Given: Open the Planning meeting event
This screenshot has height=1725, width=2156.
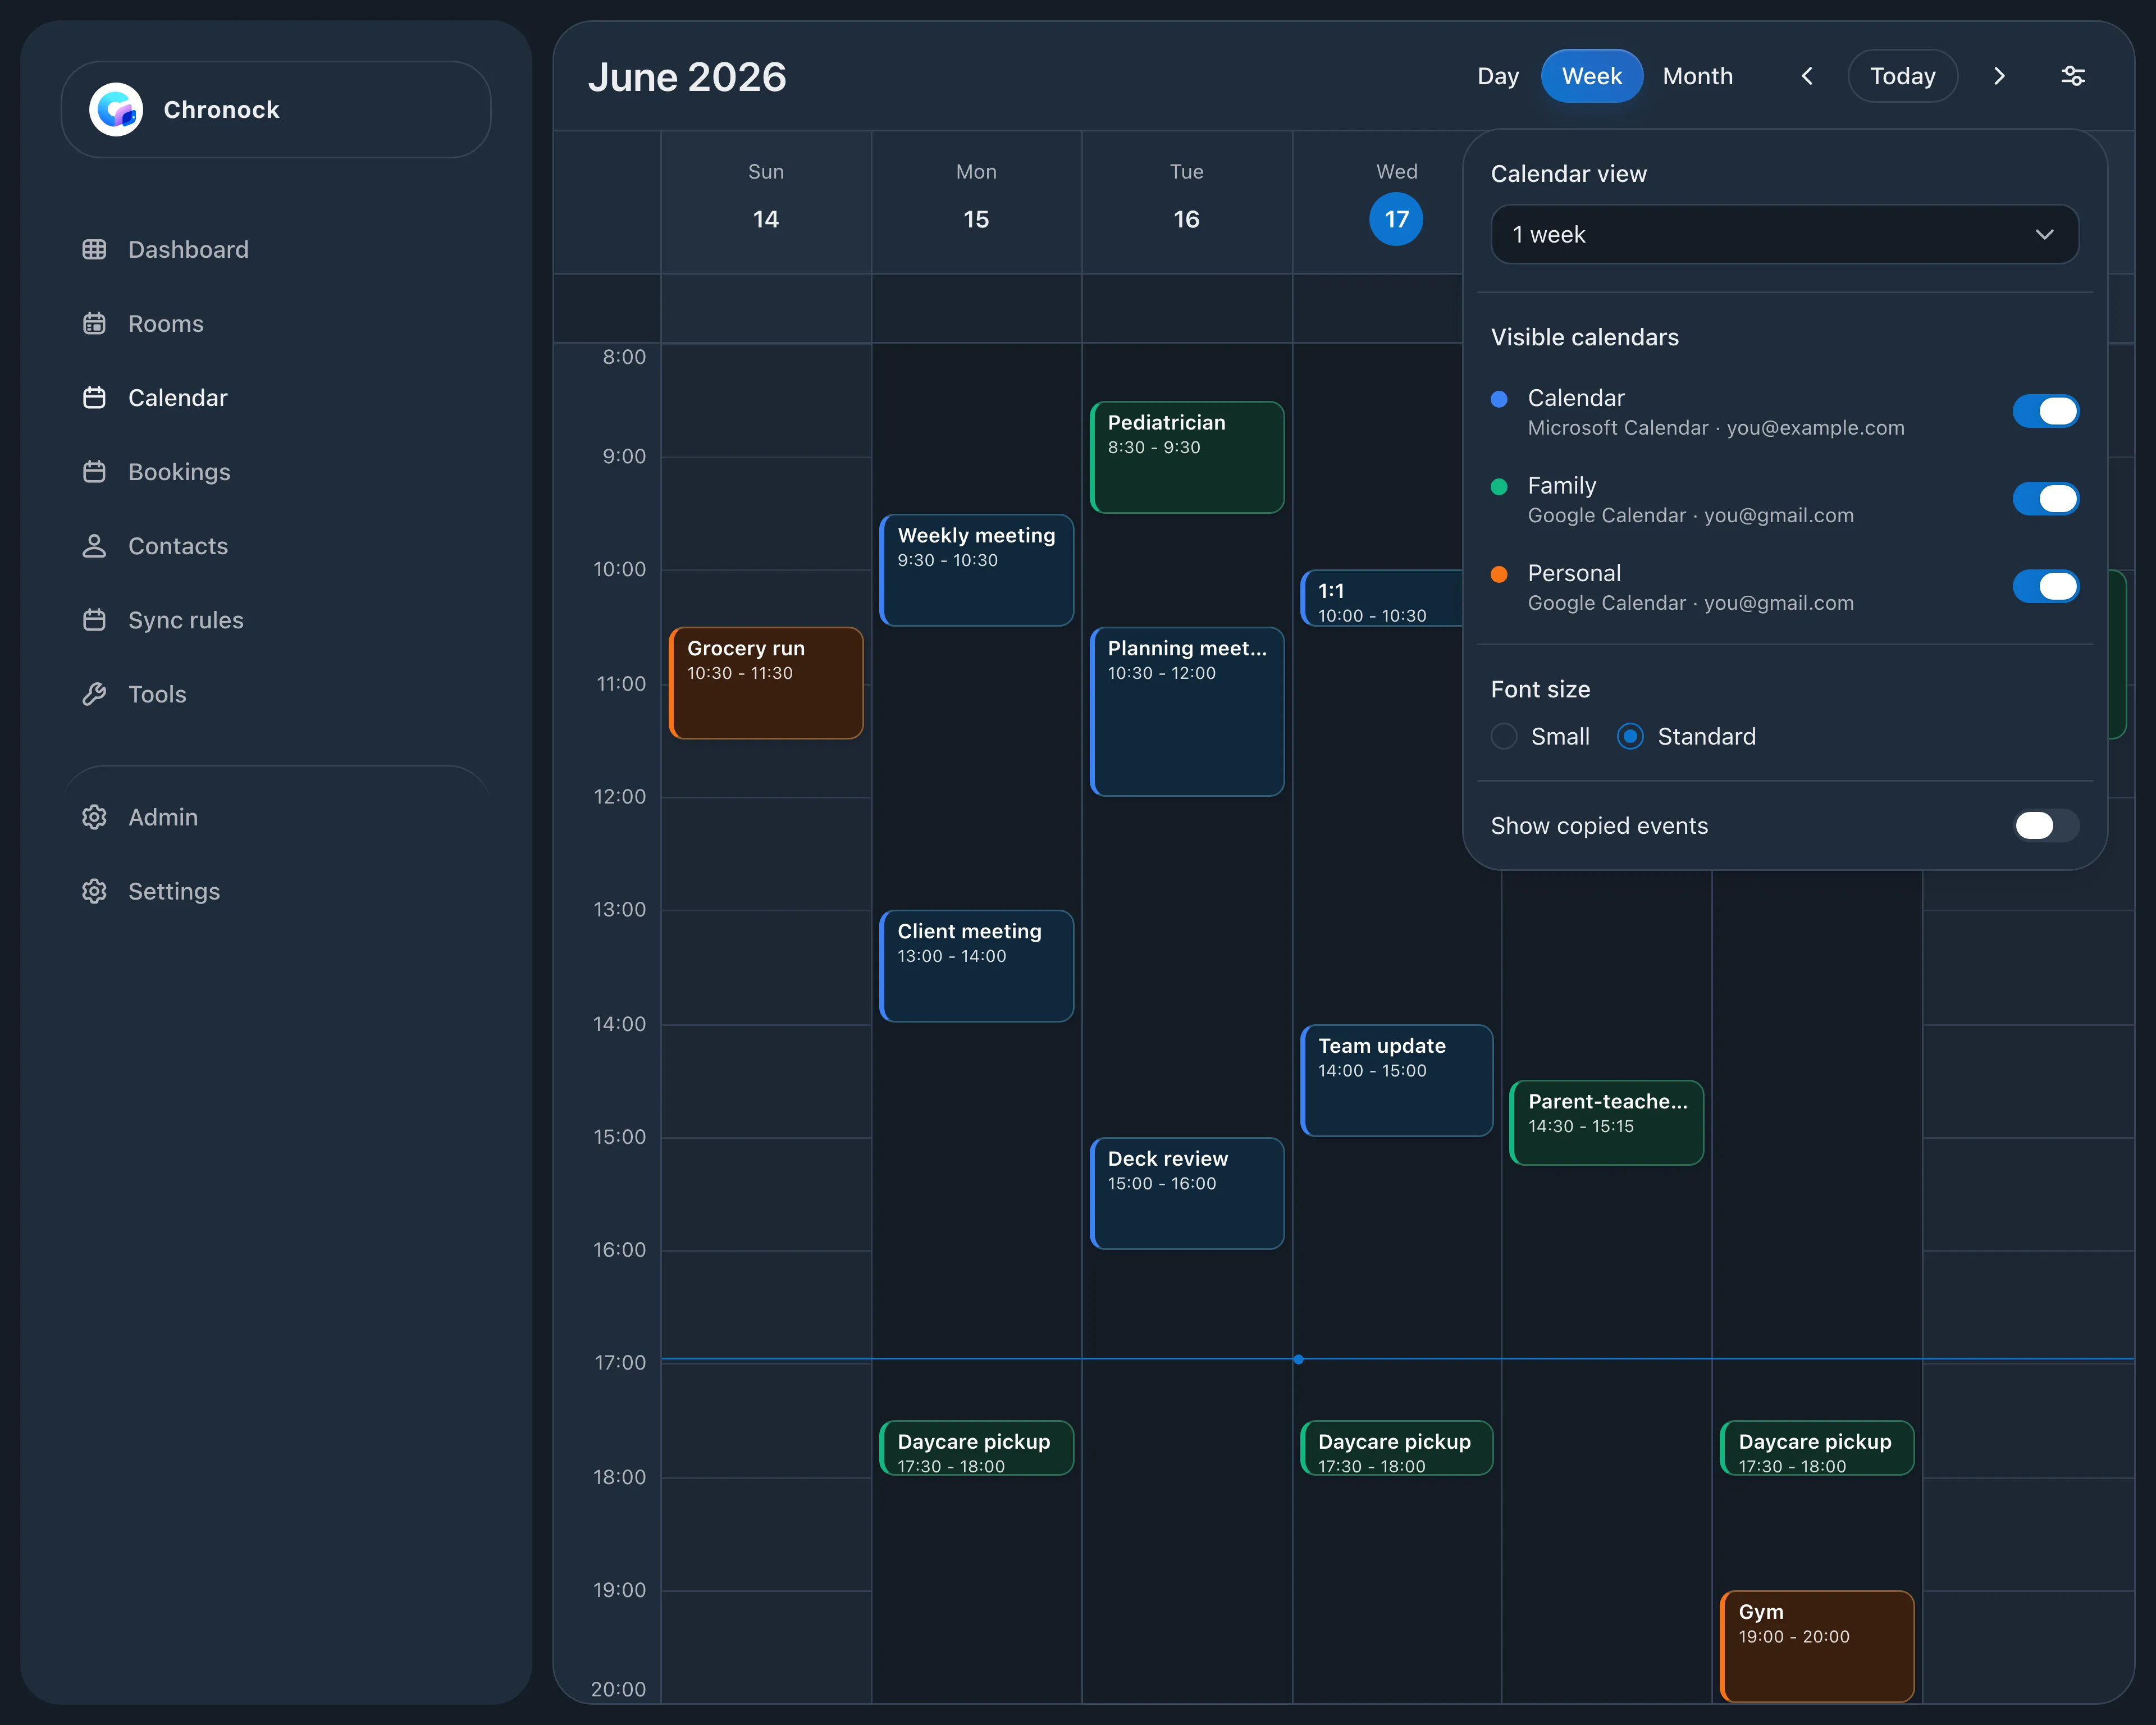Looking at the screenshot, I should [1186, 711].
